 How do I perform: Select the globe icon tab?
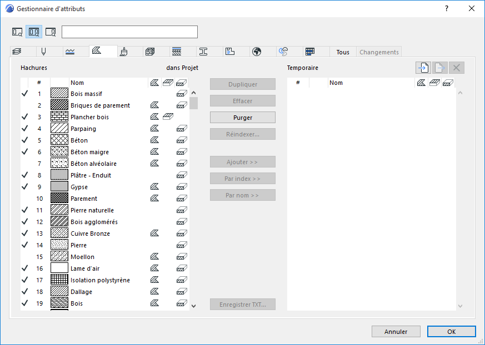click(257, 52)
